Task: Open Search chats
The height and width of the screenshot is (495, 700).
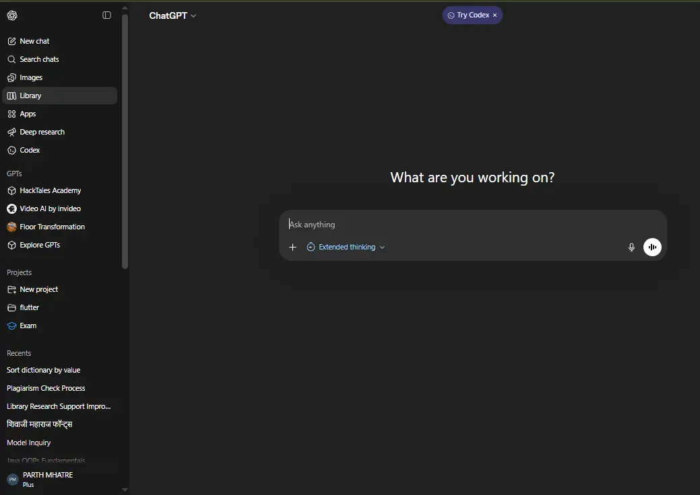Action: coord(59,59)
